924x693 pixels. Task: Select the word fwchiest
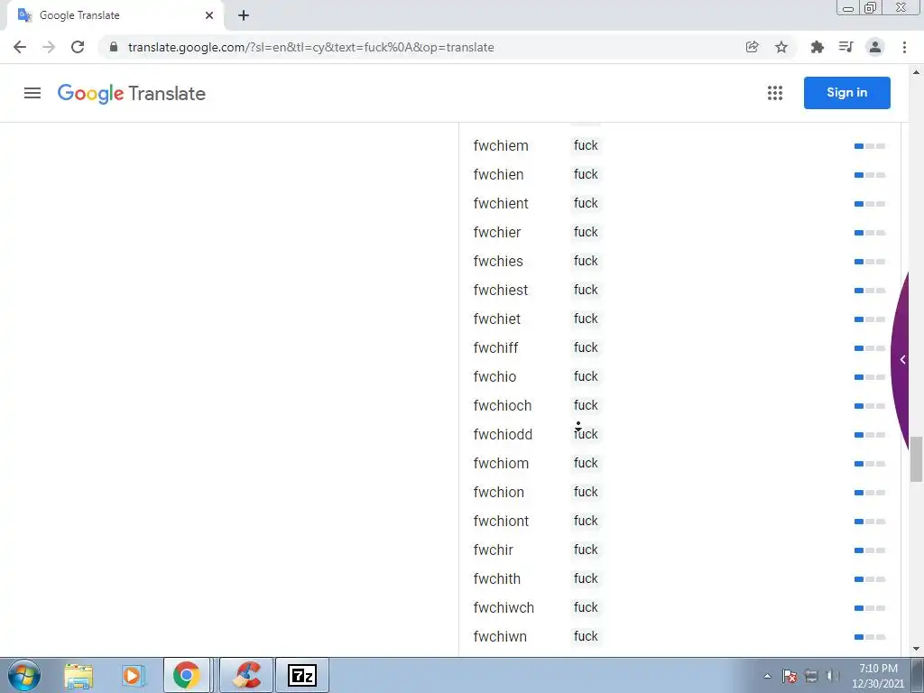point(501,290)
